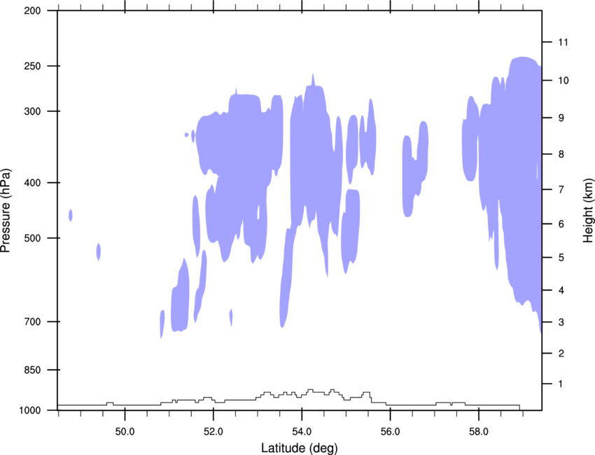This screenshot has width=595, height=455.
Task: Select the 300 pressure tick label
Action: coord(32,111)
